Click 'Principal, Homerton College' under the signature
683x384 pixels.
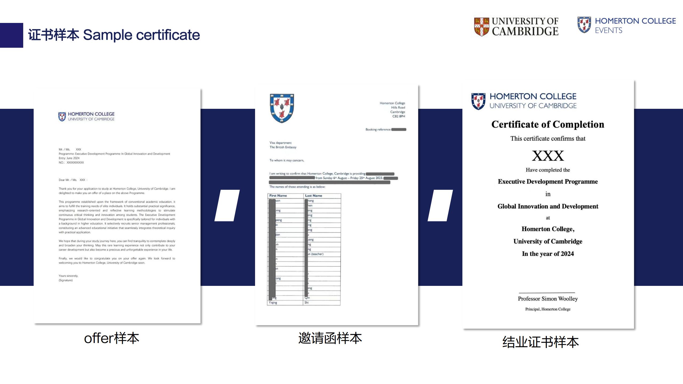[548, 309]
